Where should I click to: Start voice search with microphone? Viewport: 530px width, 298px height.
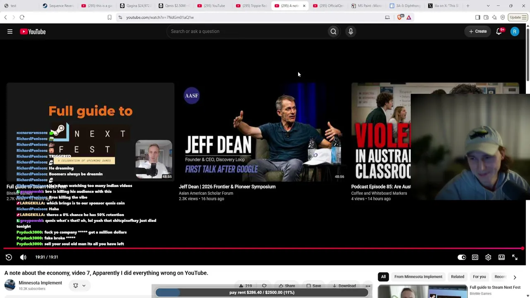coord(351,31)
